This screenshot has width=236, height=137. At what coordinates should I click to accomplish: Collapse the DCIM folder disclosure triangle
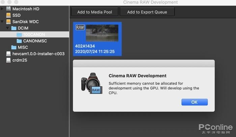[7, 28]
